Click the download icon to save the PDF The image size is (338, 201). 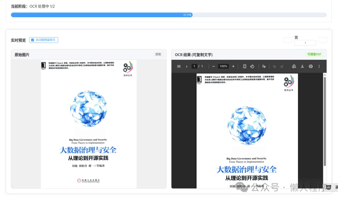(x=302, y=66)
